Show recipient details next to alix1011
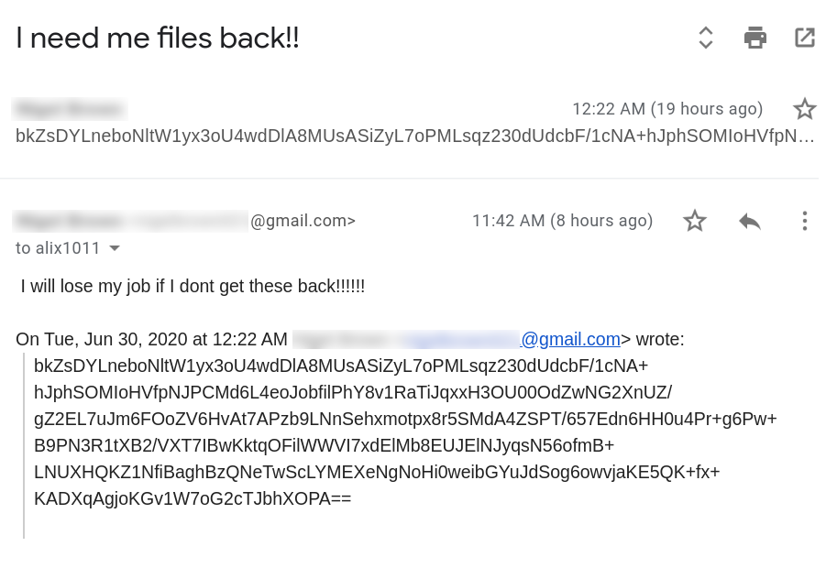Viewport: 837px width, 568px height. click(x=116, y=248)
